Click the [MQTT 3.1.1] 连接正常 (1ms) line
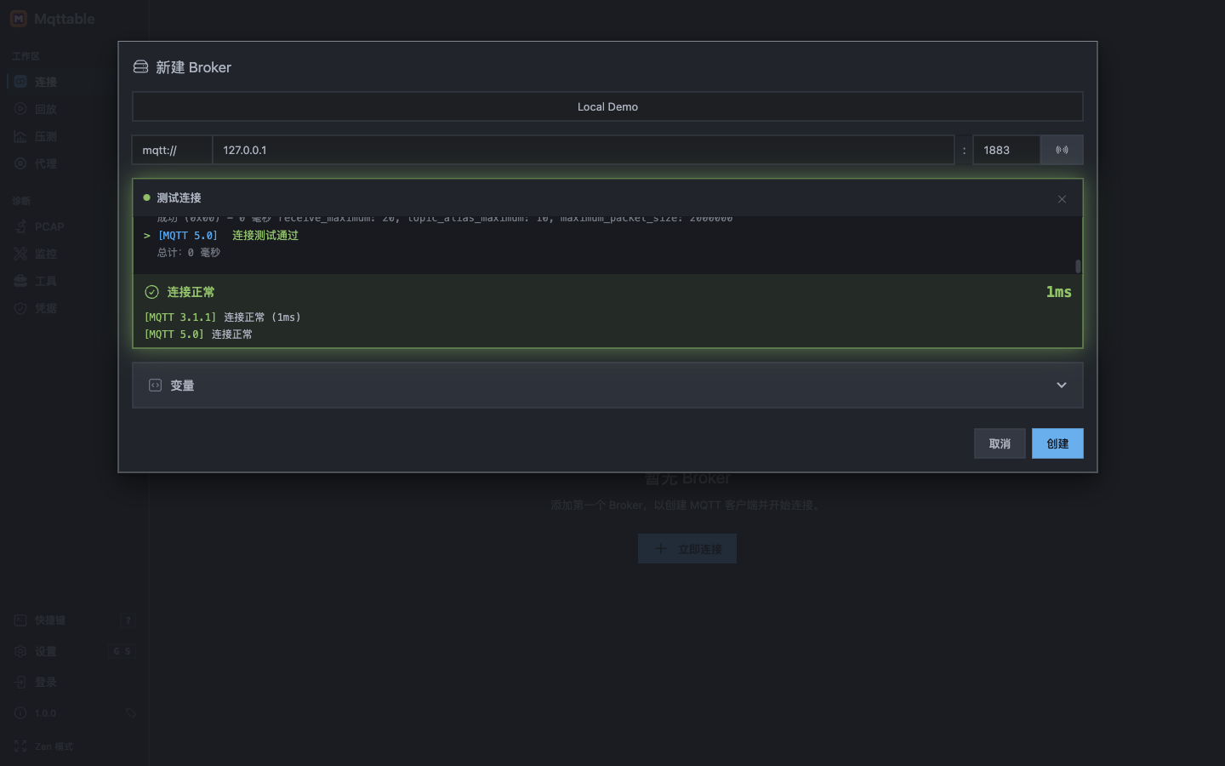Viewport: 1225px width, 766px height. pyautogui.click(x=223, y=317)
